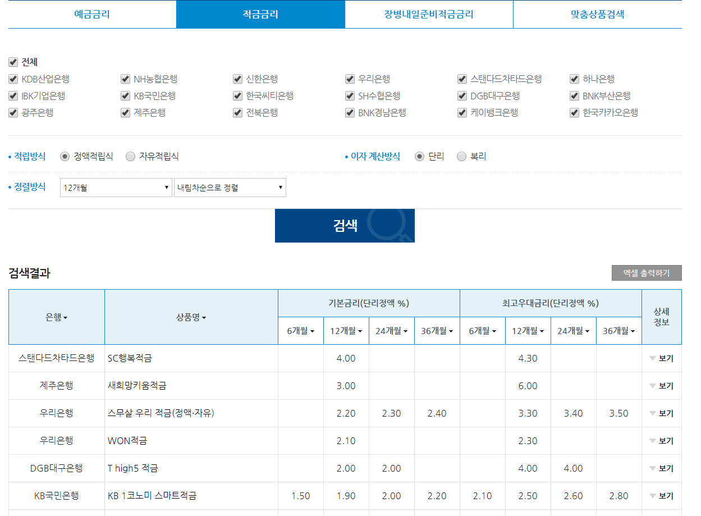Select 정액적립식 radio button
701x516 pixels.
[x=65, y=157]
